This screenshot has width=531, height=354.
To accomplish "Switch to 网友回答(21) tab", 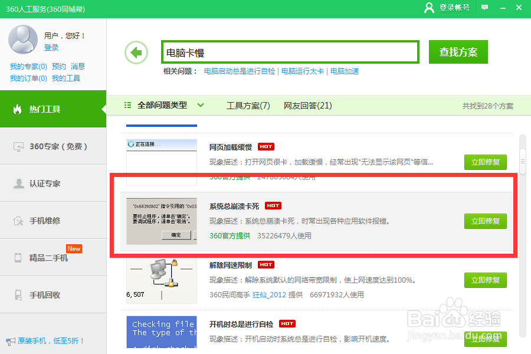I will point(308,106).
